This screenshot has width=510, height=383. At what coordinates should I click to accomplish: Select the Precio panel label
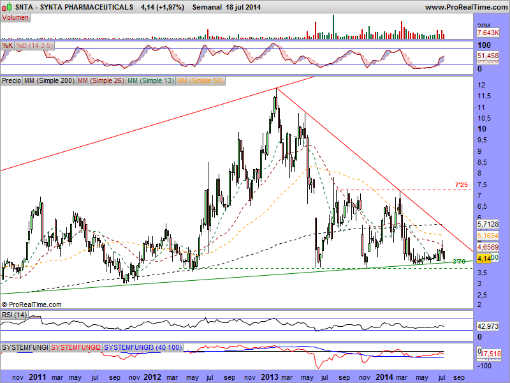pyautogui.click(x=11, y=80)
